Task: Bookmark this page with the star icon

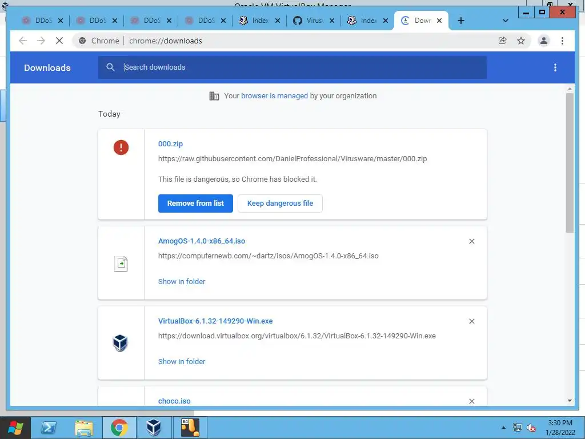Action: pyautogui.click(x=521, y=41)
